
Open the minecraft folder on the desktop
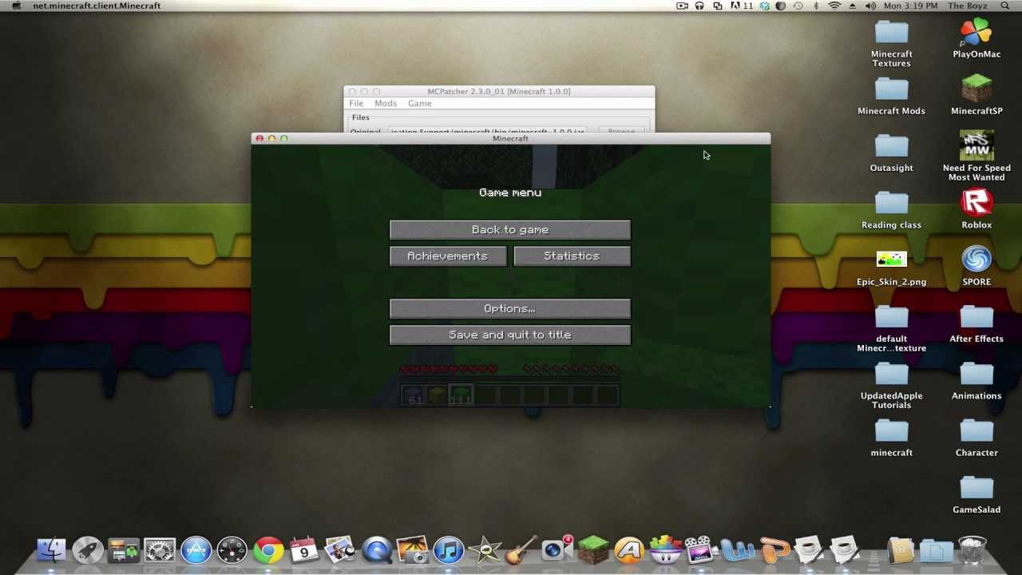pyautogui.click(x=891, y=438)
